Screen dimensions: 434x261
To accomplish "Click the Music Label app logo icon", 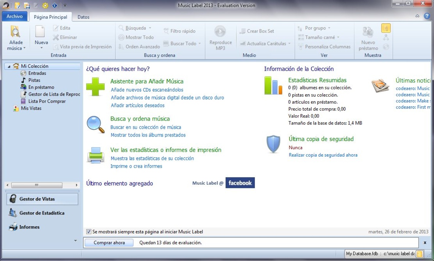I will (6, 5).
